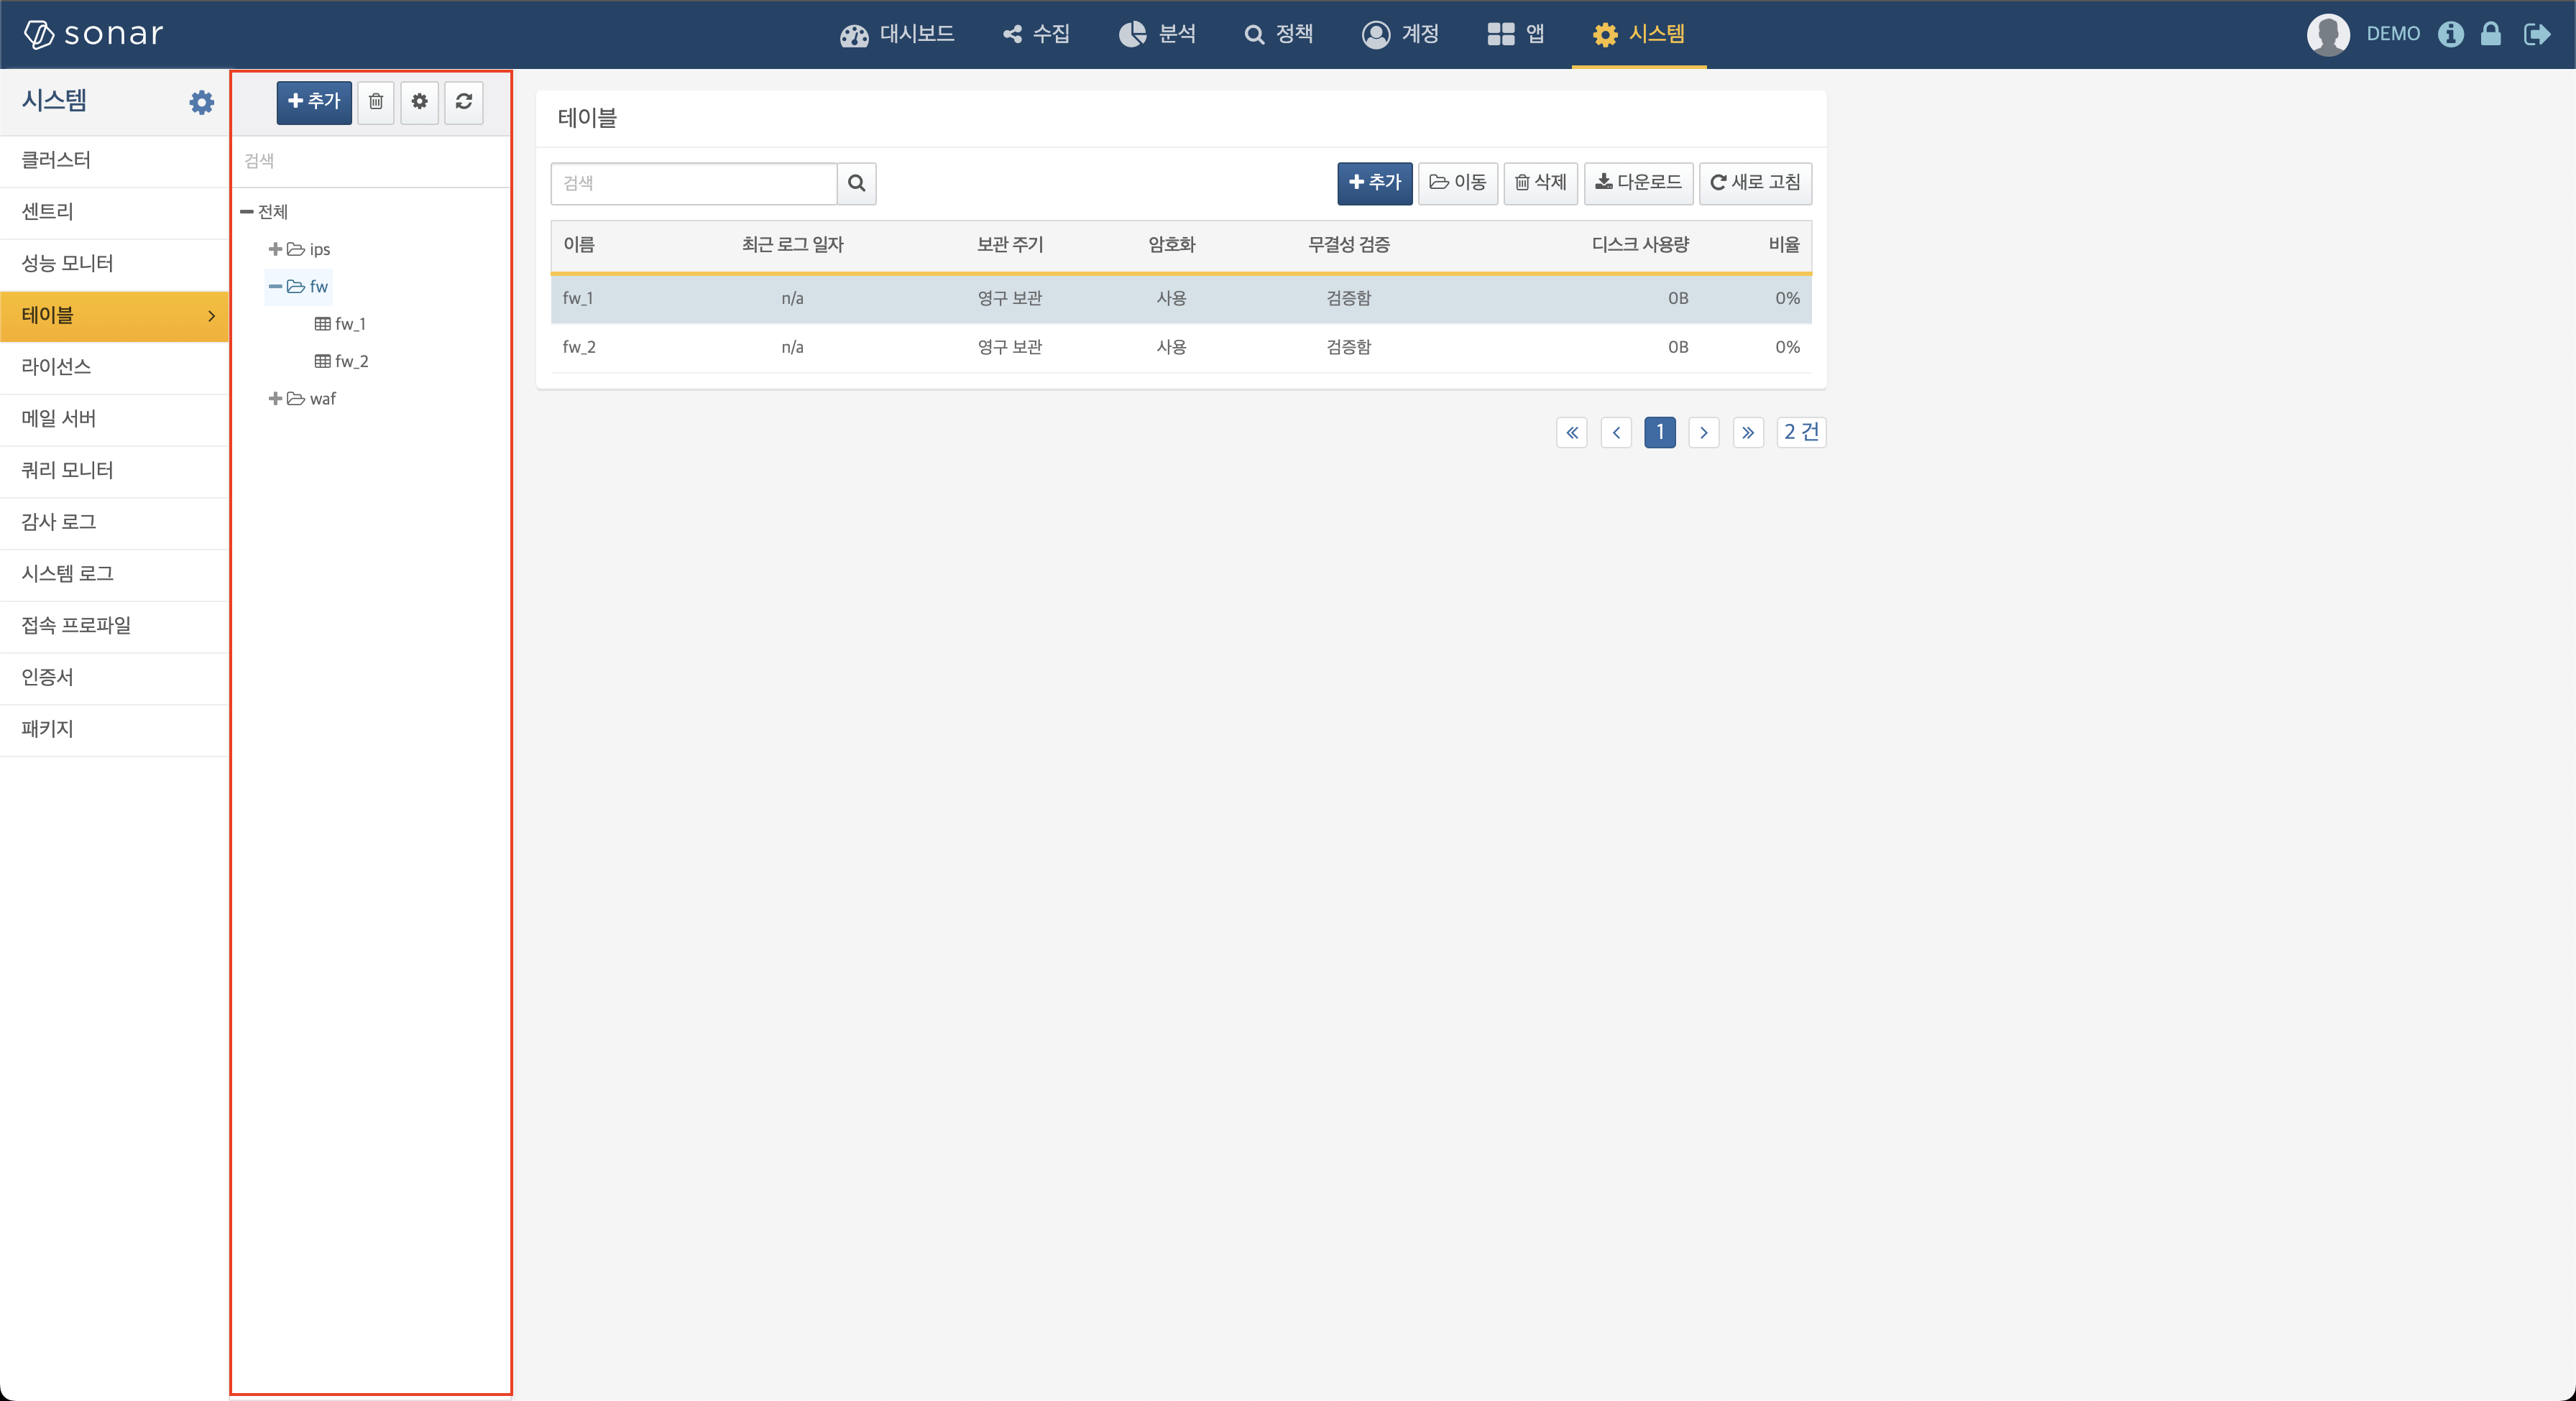This screenshot has height=1401, width=2576.
Task: Expand the waf folder node
Action: tap(275, 399)
